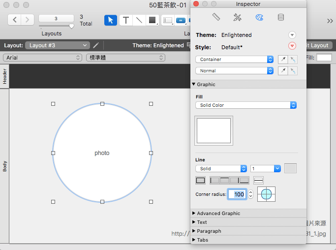336x250 pixels.
Task: Go to previous layout
Action: pos(15,20)
